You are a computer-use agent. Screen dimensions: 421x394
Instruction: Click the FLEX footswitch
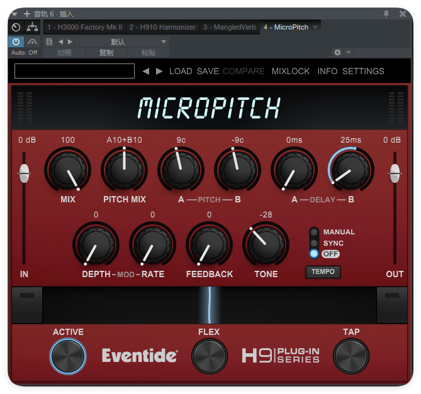pos(210,356)
